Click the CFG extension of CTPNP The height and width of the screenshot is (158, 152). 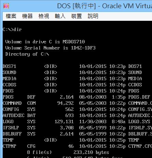click(x=31, y=146)
